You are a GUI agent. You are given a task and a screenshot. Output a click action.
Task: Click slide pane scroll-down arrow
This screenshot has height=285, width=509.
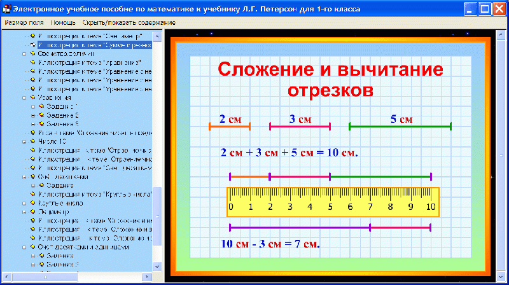[501, 277]
